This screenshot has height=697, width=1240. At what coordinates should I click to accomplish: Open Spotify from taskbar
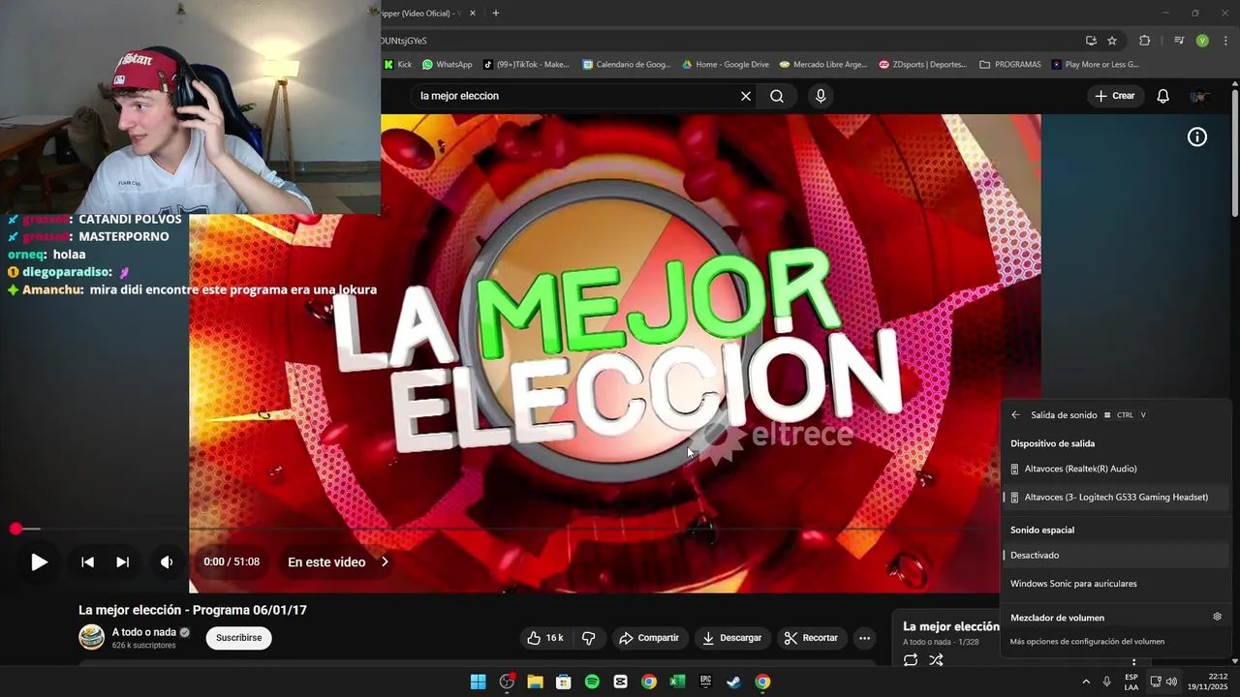[x=592, y=682]
